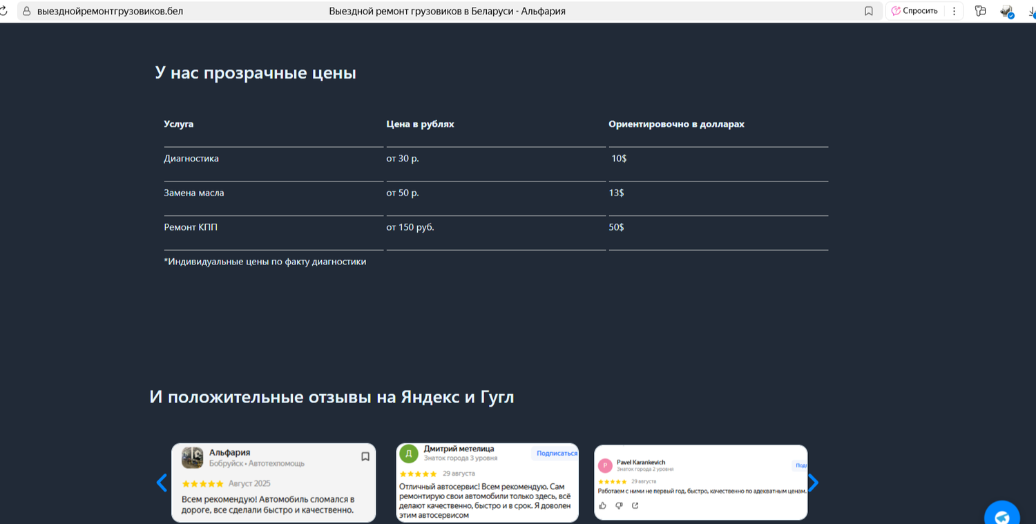Click the share icon on Pavel's review
This screenshot has height=524, width=1036.
click(635, 505)
